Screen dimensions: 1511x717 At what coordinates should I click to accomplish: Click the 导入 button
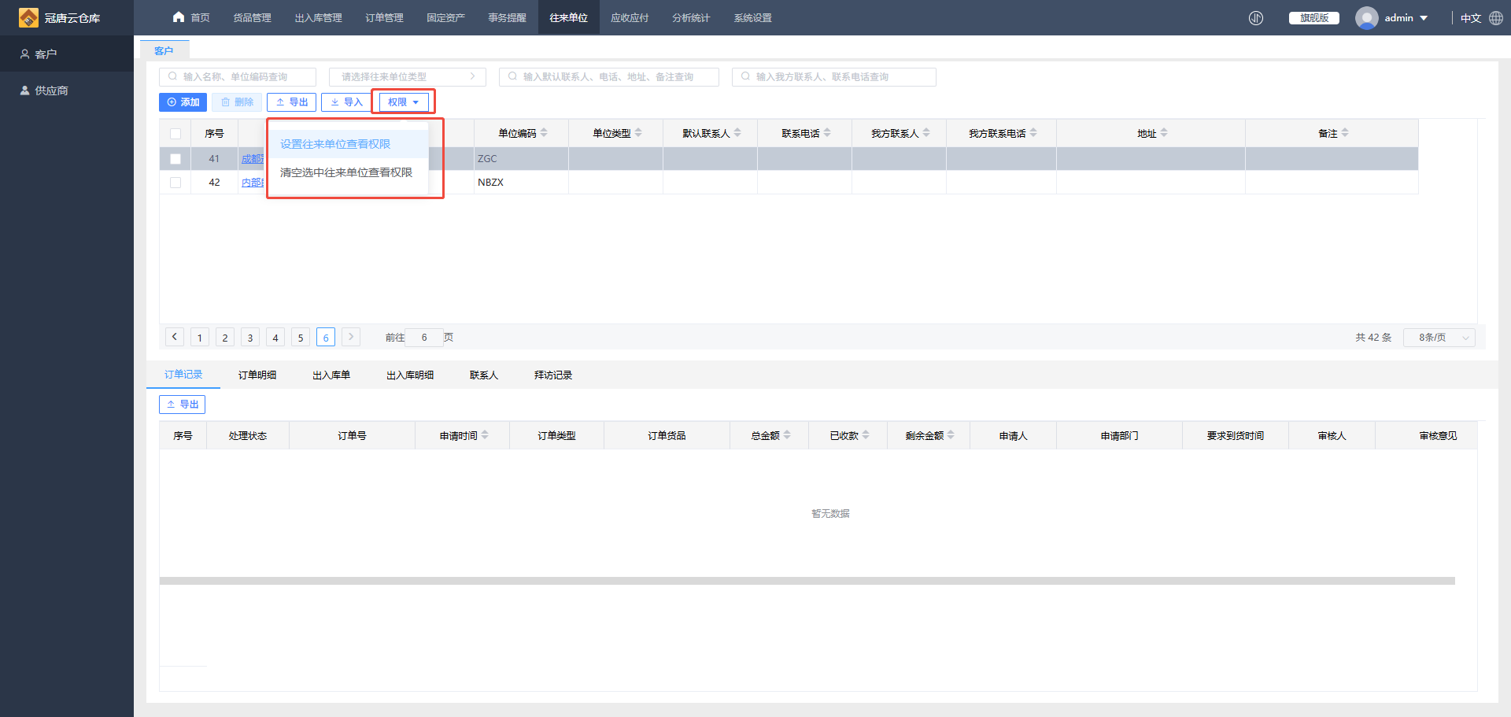(x=346, y=102)
